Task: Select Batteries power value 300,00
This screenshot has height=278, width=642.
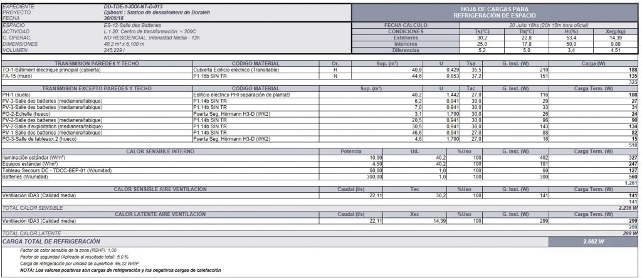Action: (375, 176)
